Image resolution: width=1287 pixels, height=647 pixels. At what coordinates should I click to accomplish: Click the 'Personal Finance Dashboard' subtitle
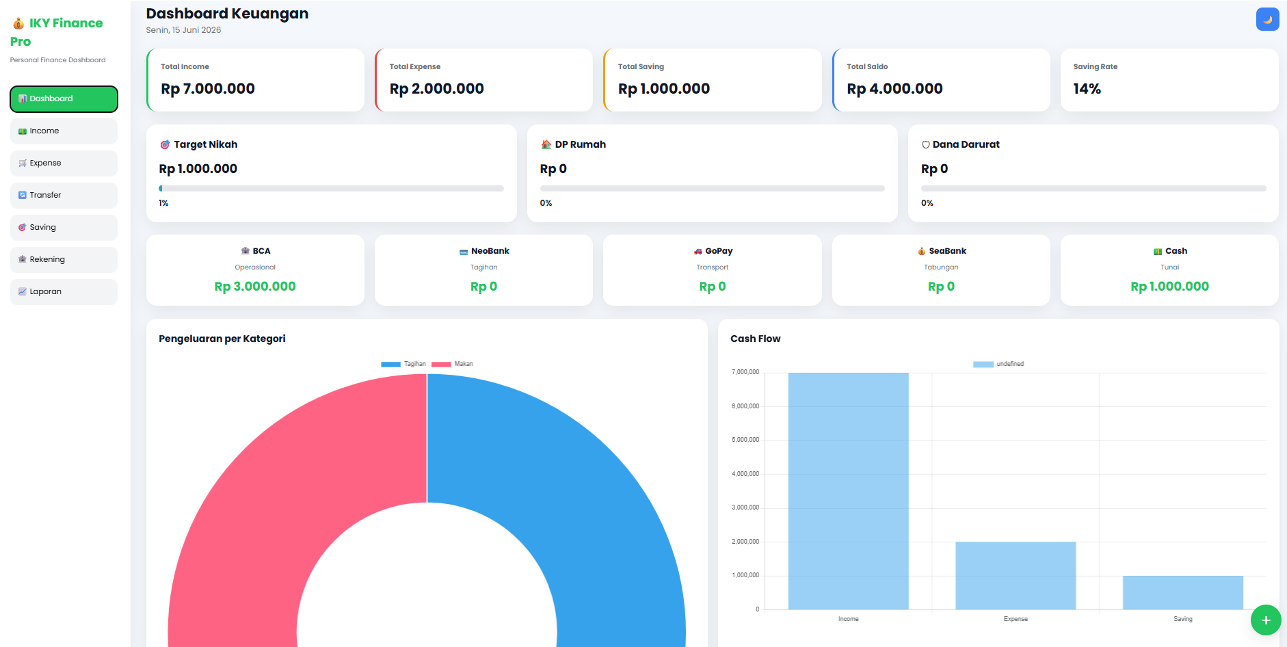[x=58, y=60]
